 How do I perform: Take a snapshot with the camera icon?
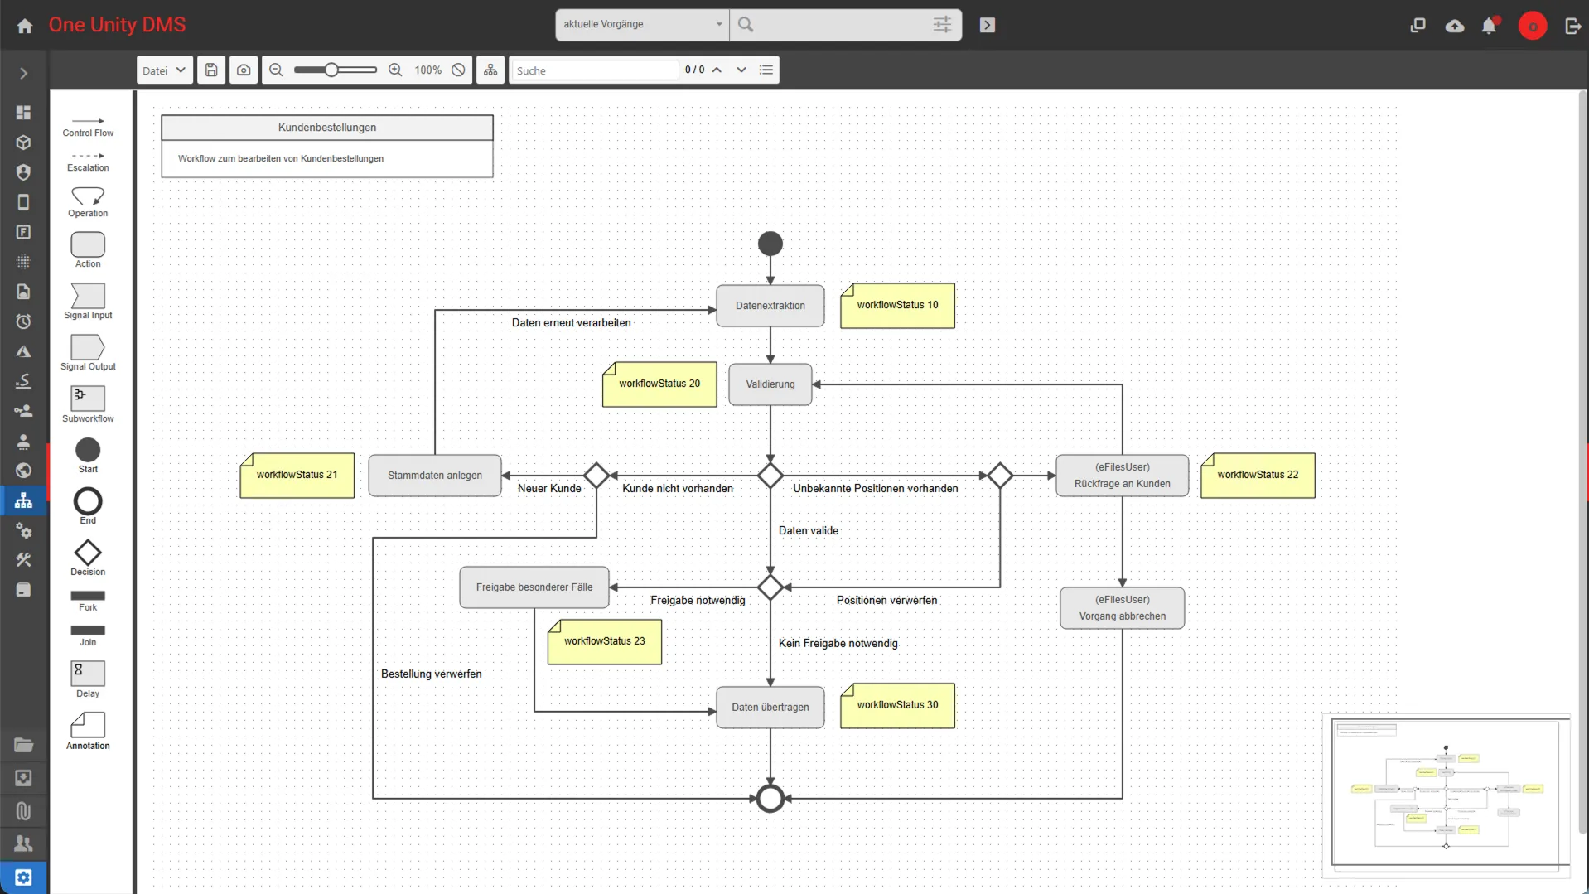pos(244,70)
